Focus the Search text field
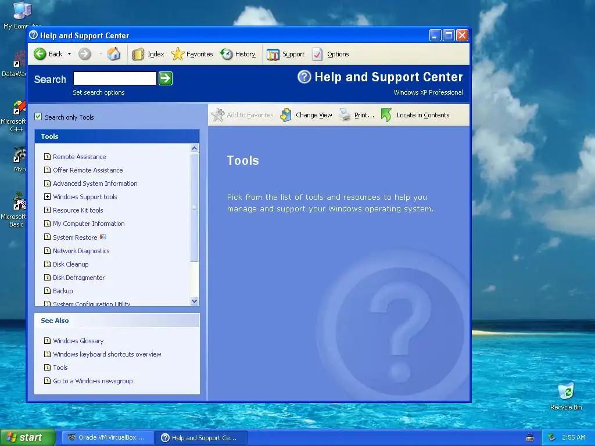Image resolution: width=595 pixels, height=446 pixels. click(x=115, y=78)
